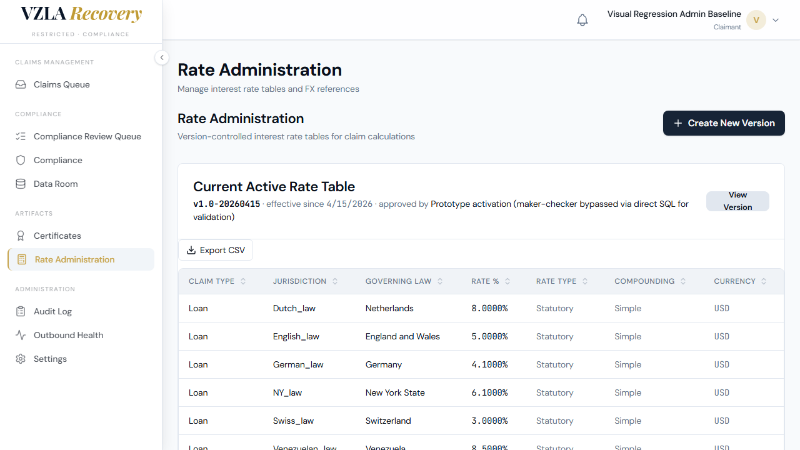Click the Compliance Review Queue checklist icon
Screen dimensions: 800x450
tap(21, 136)
